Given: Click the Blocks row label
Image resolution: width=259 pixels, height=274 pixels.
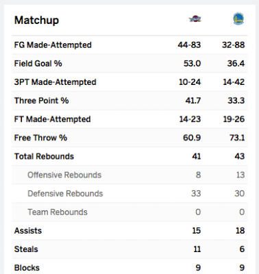Looking at the screenshot, I should pyautogui.click(x=27, y=268).
